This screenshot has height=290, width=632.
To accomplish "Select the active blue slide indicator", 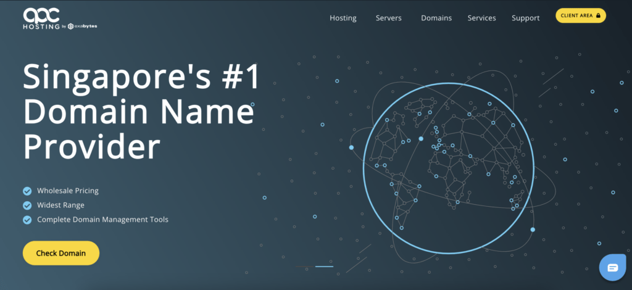I will tap(324, 267).
